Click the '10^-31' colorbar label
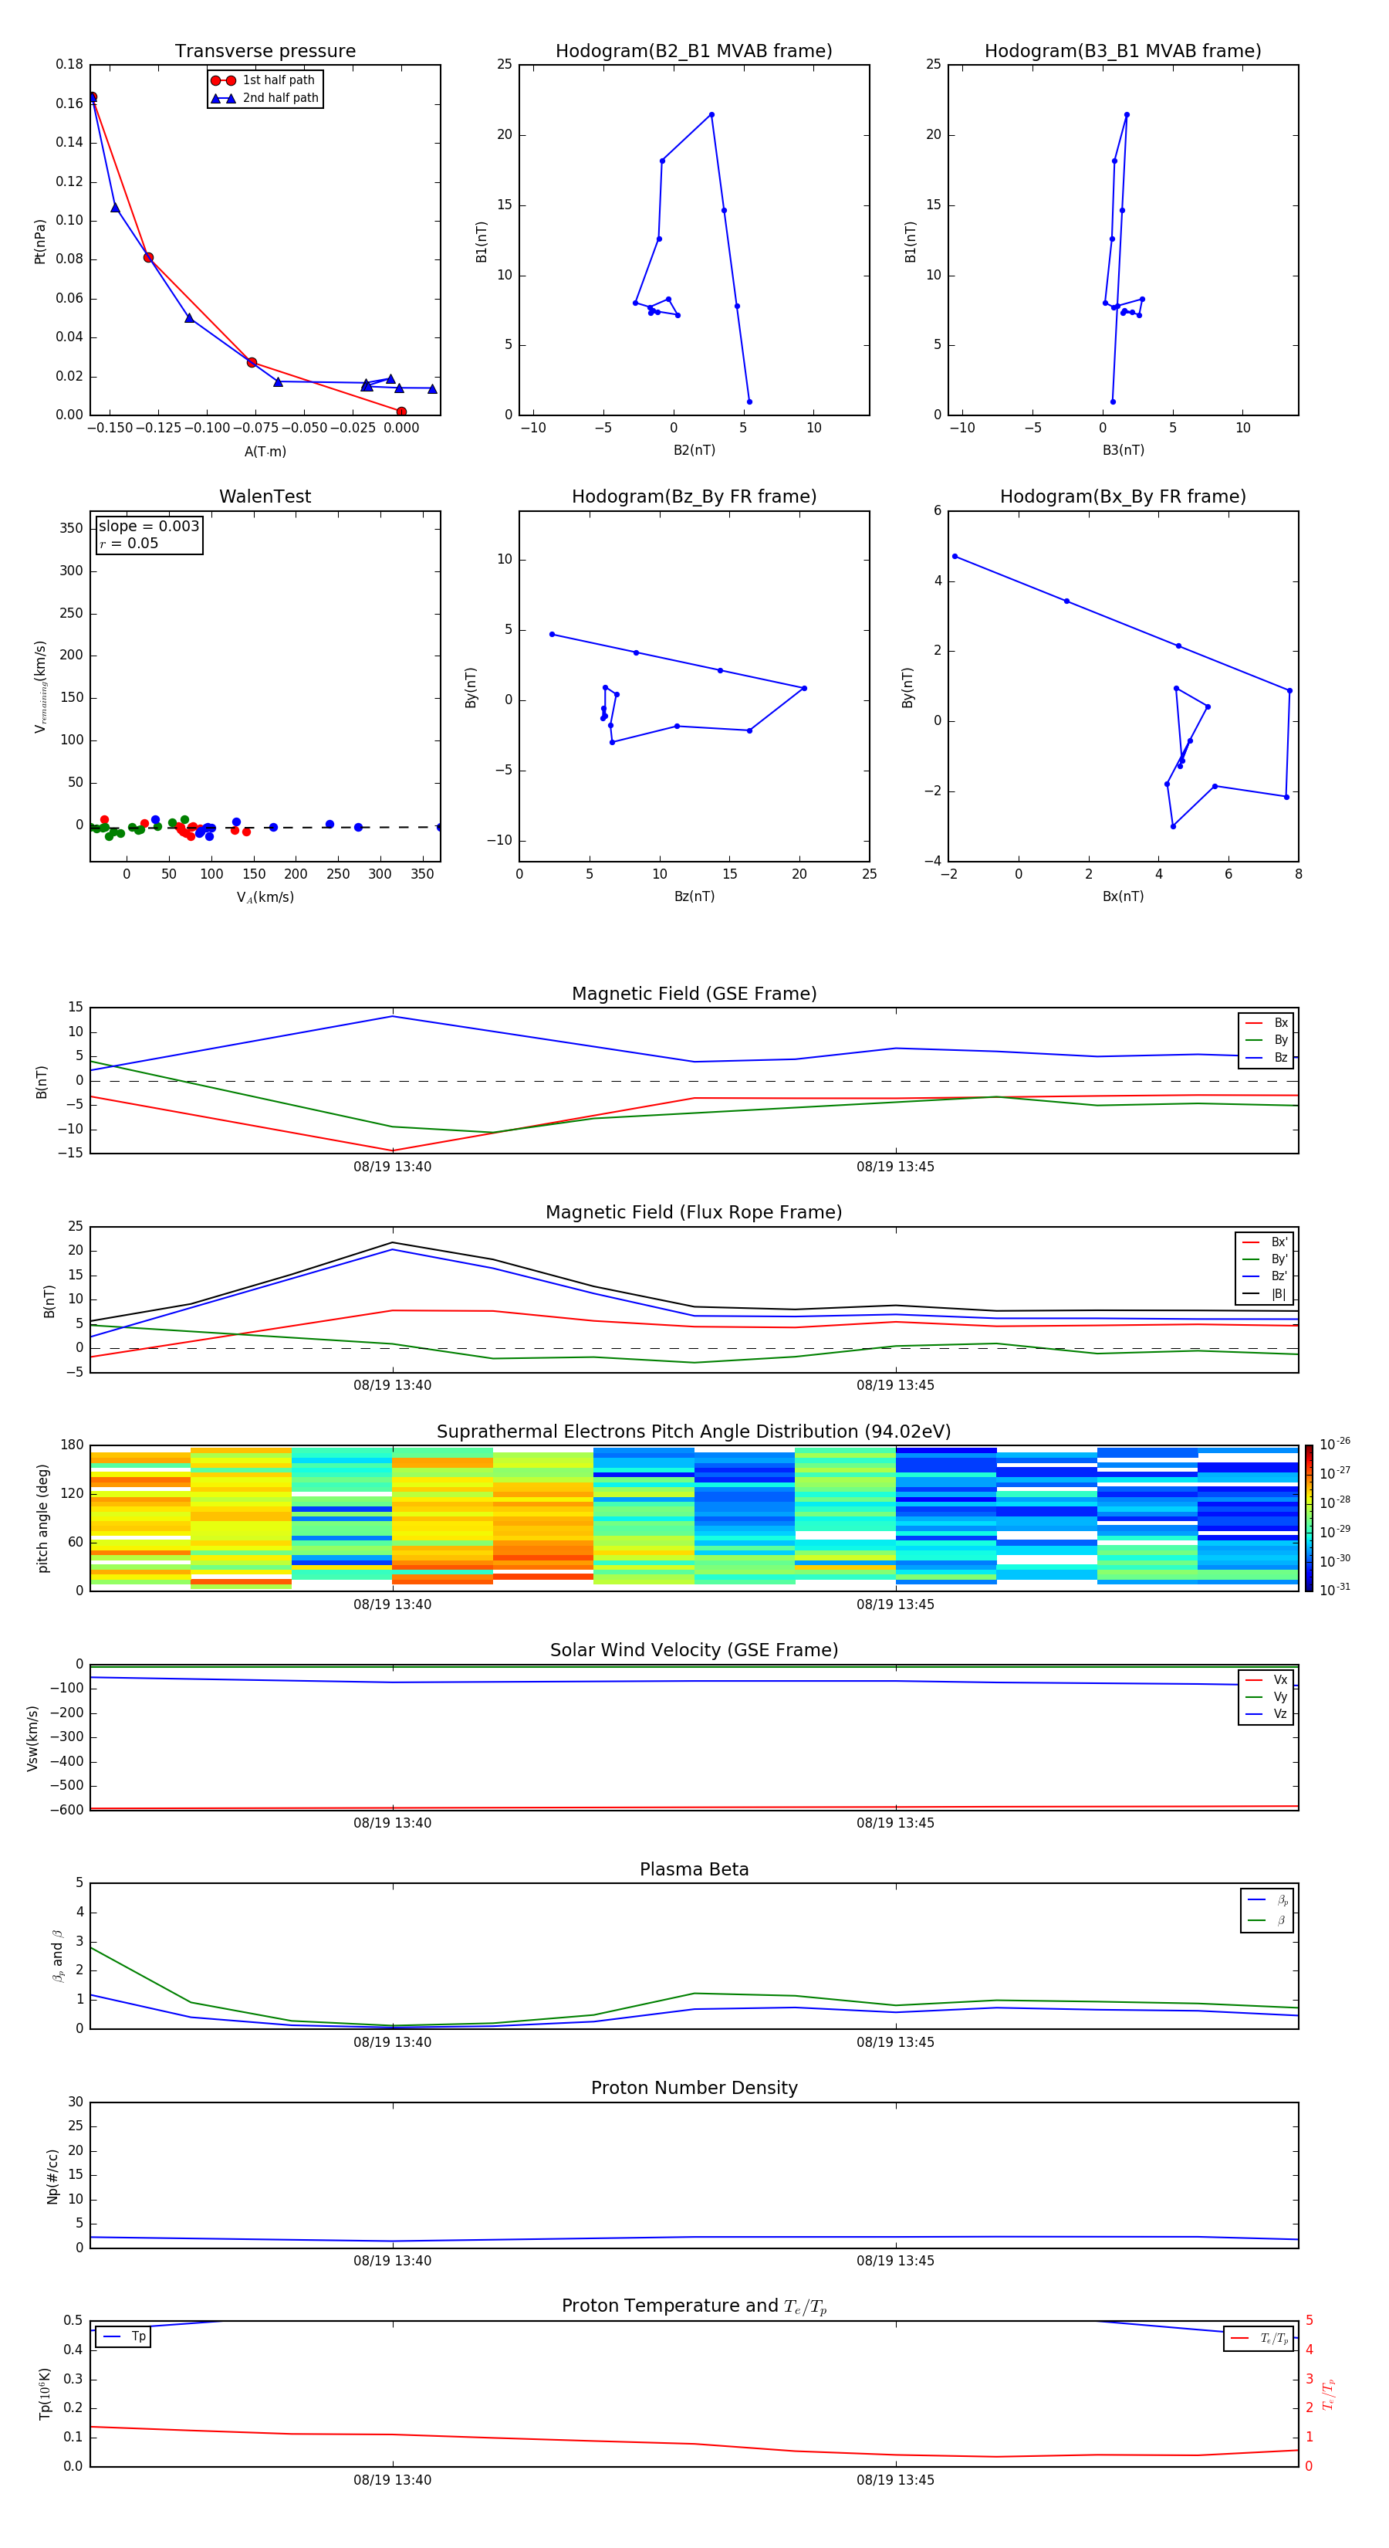 tap(1335, 1591)
